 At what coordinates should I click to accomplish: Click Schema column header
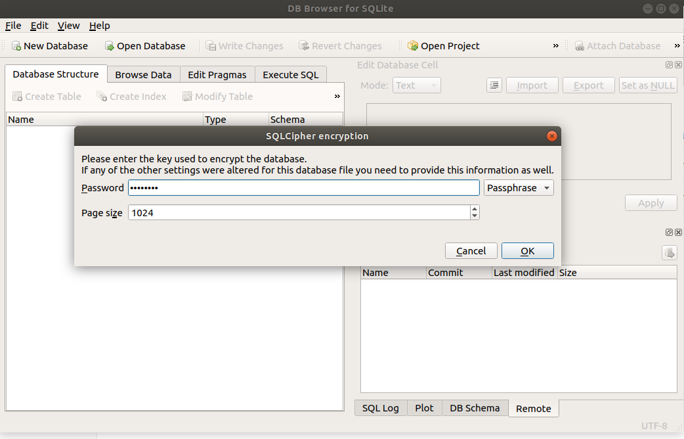(x=306, y=119)
